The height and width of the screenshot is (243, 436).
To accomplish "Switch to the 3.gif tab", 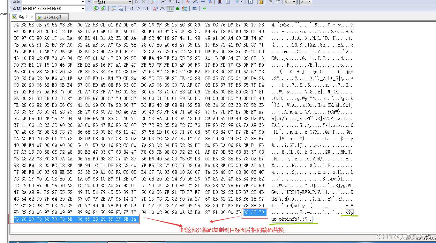I will pos(23,17).
